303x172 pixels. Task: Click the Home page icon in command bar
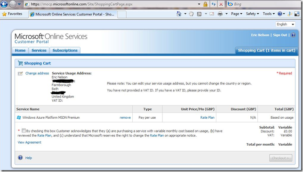coord(179,14)
